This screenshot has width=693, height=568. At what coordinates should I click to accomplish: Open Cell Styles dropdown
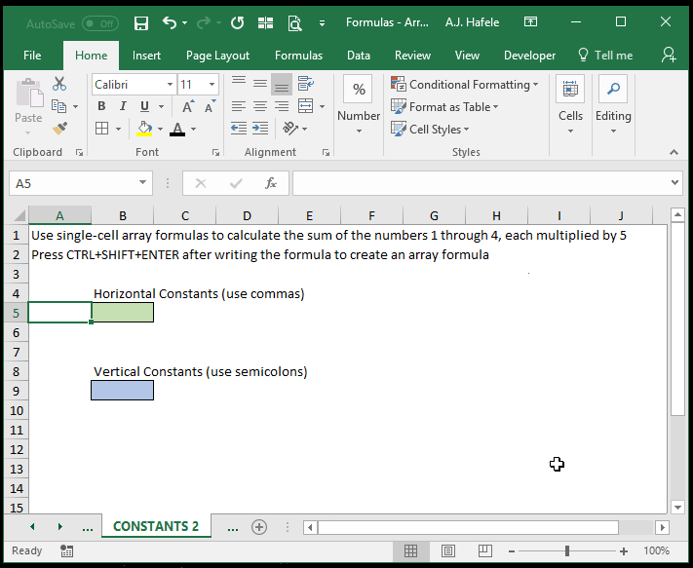click(431, 129)
